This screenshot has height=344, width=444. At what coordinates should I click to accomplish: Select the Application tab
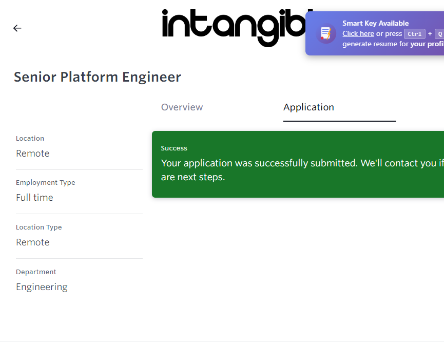click(x=308, y=107)
